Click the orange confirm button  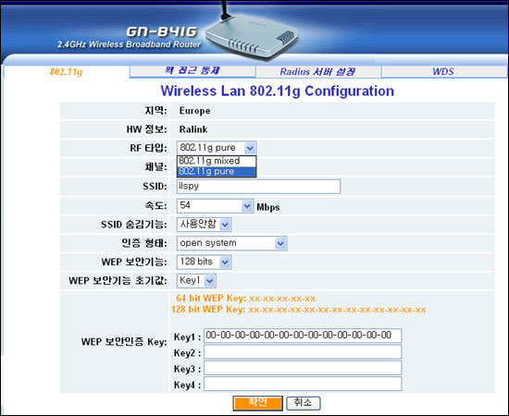pos(258,403)
